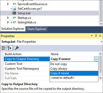Screen dimensions: 103x93
Task: Toggle auto-hide pin on Properties panel
Action: [96, 36]
